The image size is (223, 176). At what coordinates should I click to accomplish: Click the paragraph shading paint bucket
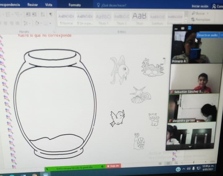tap(37, 23)
